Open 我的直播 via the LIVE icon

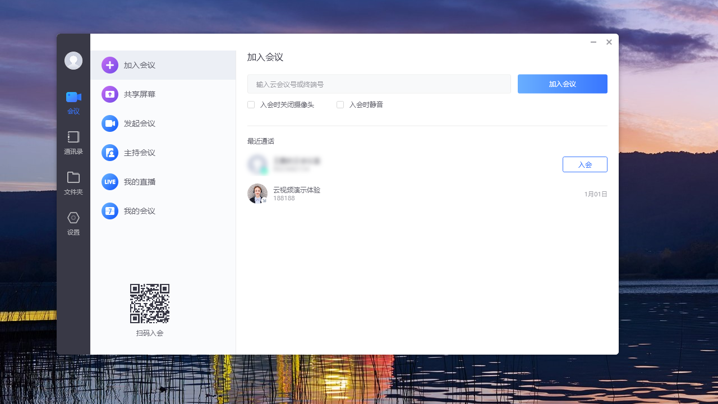tap(110, 182)
